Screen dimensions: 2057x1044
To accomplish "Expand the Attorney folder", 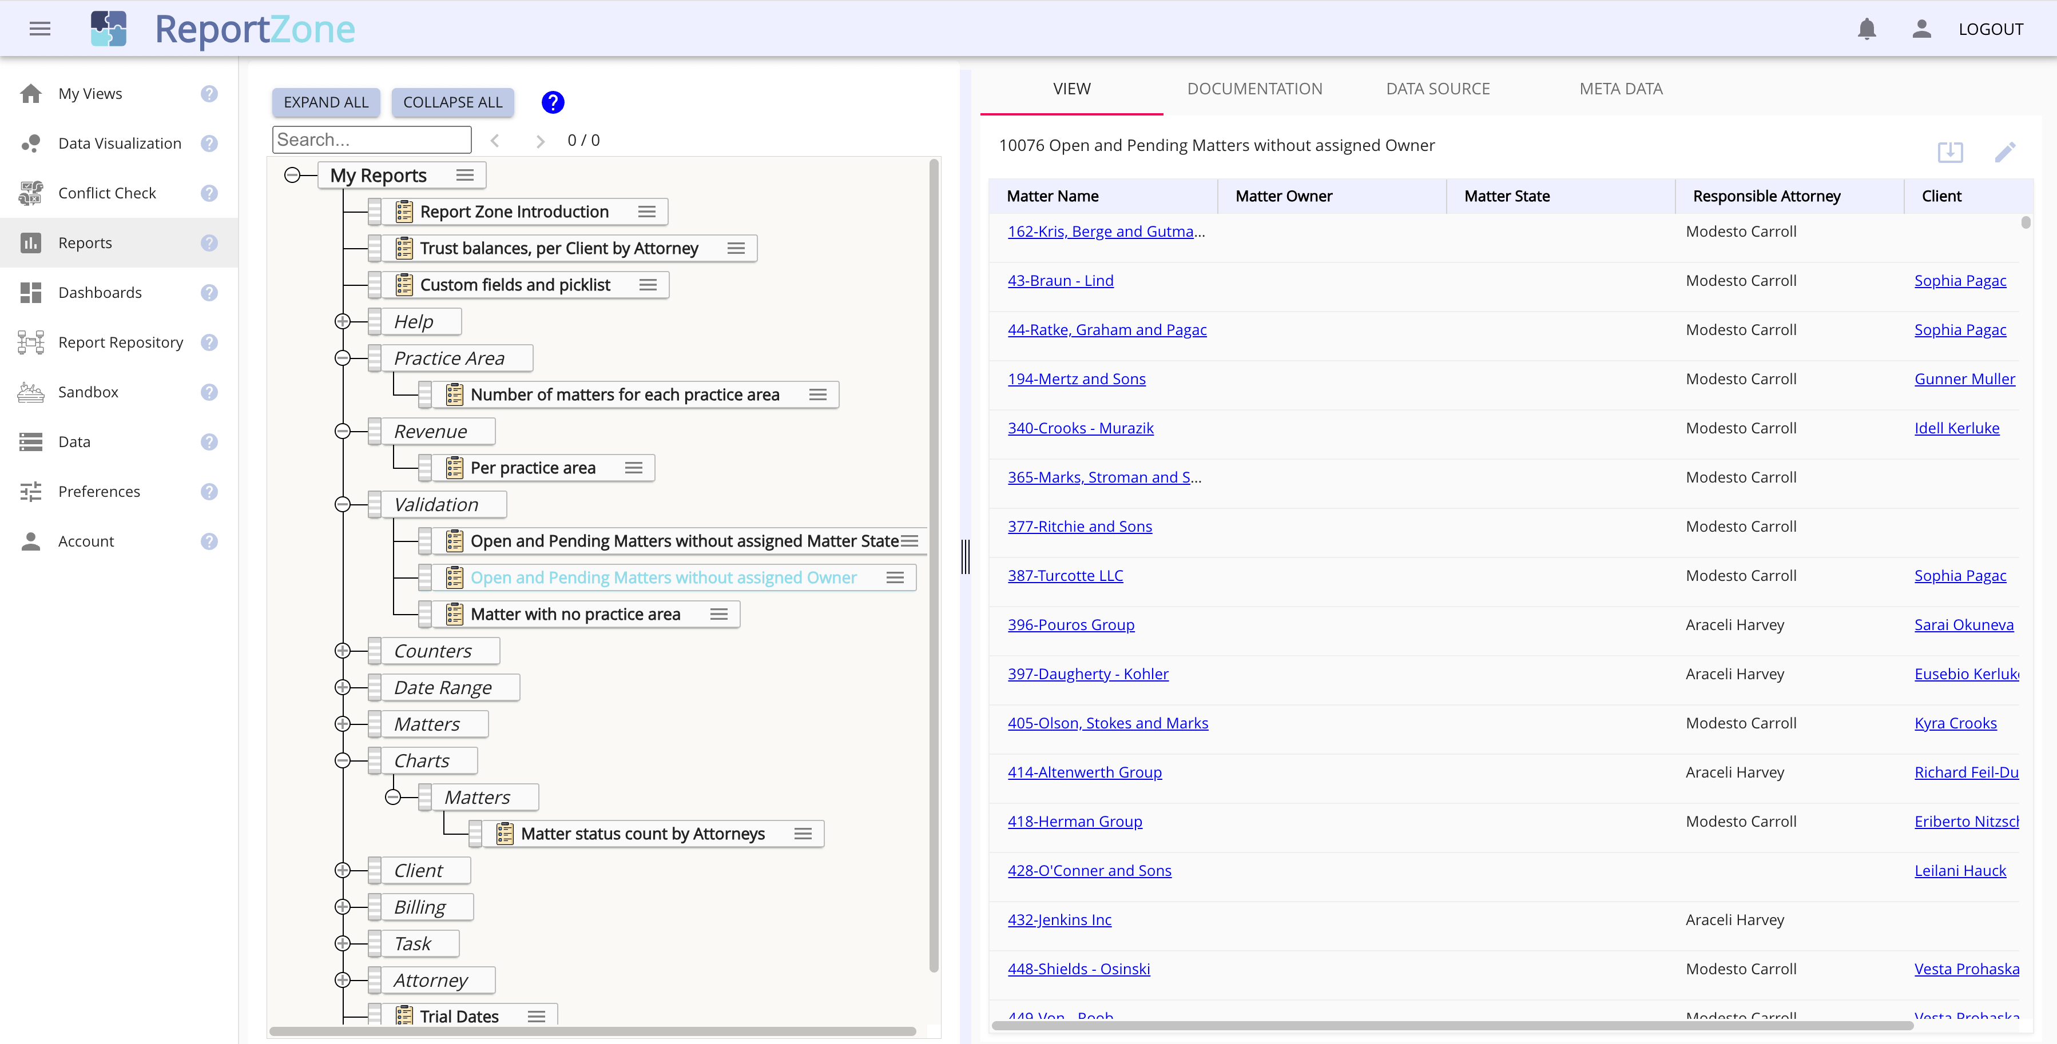I will (x=343, y=980).
